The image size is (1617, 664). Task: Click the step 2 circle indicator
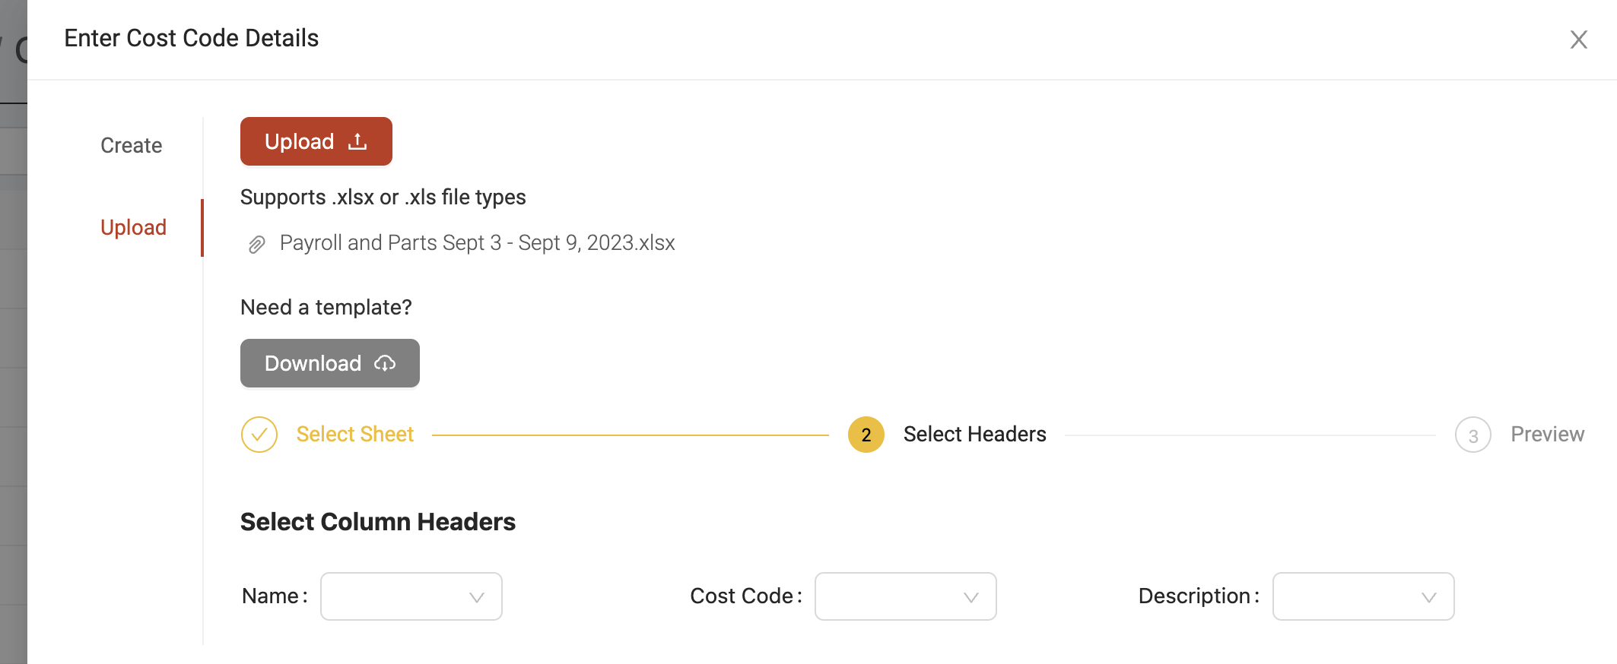tap(866, 435)
